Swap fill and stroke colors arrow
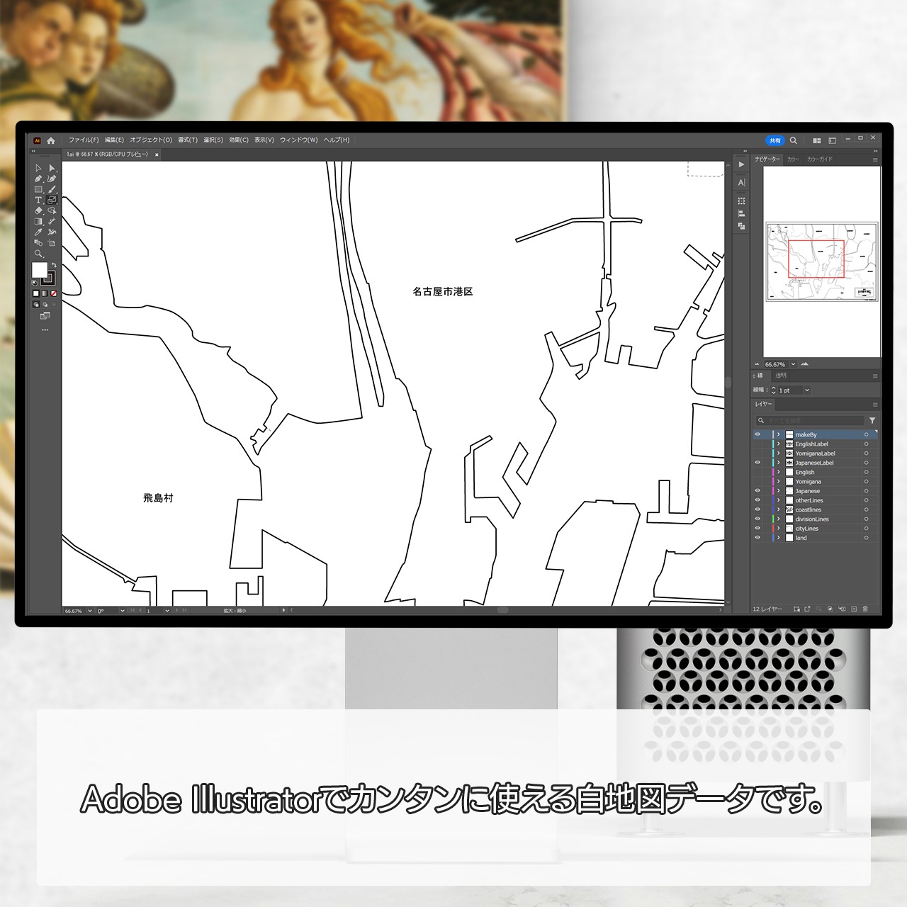The width and height of the screenshot is (907, 907). coord(54,265)
